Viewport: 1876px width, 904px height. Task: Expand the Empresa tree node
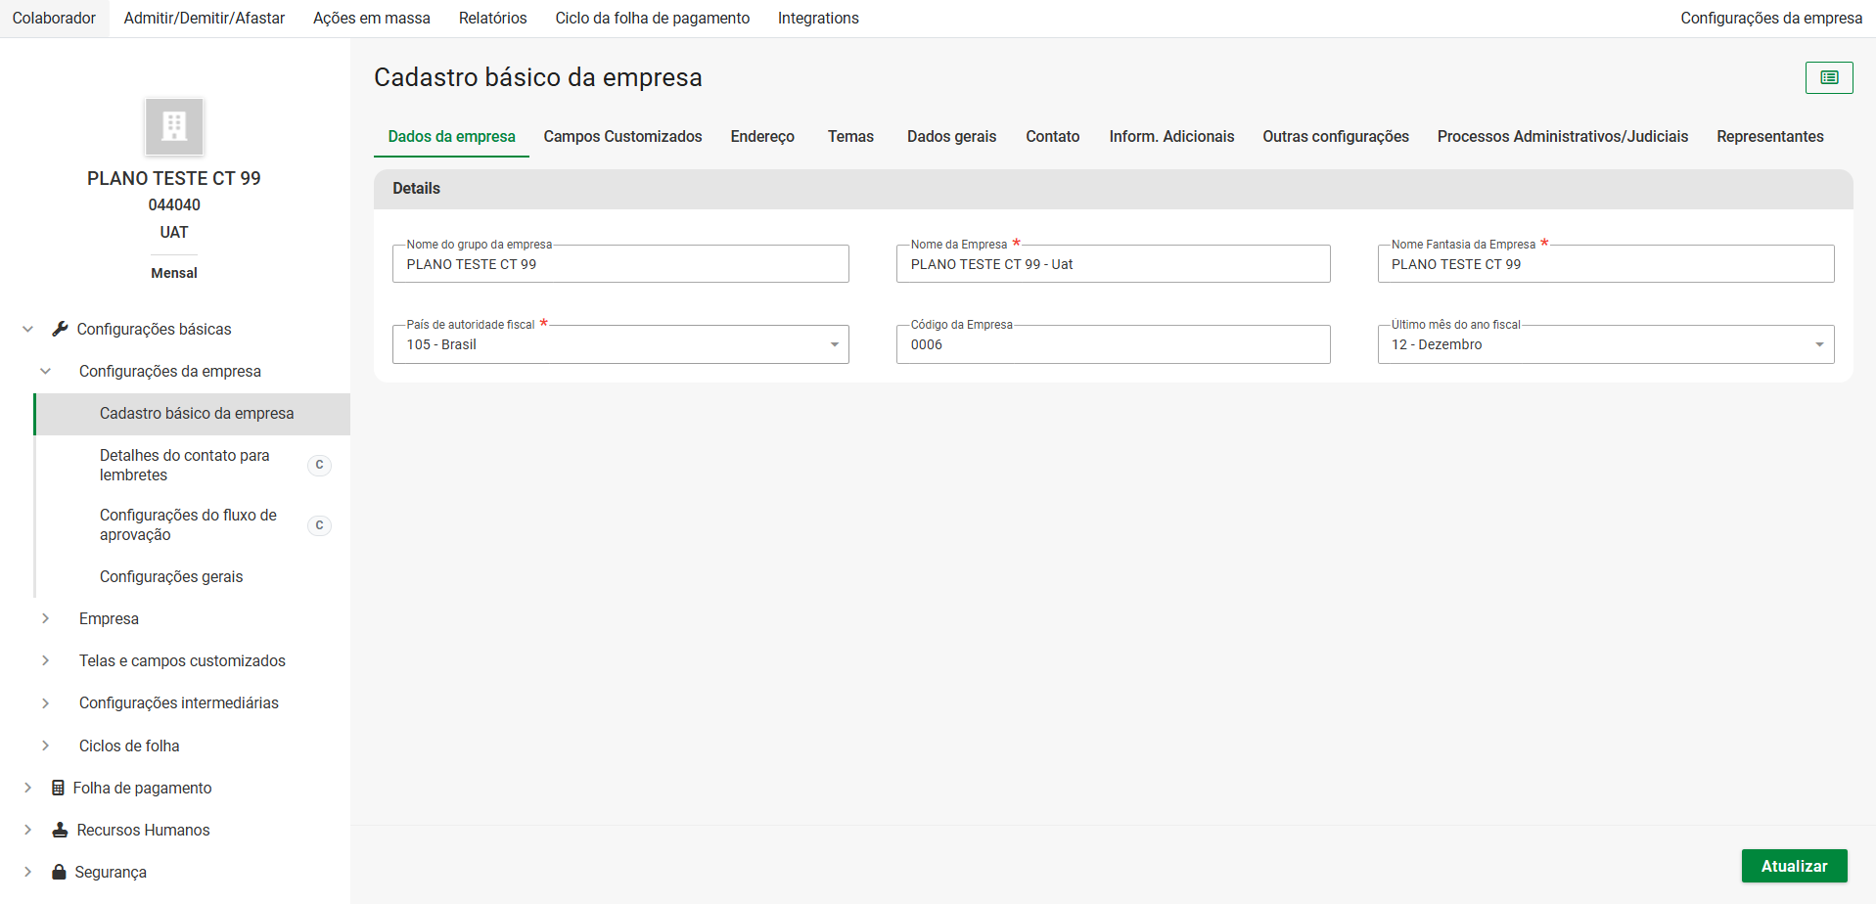[46, 618]
